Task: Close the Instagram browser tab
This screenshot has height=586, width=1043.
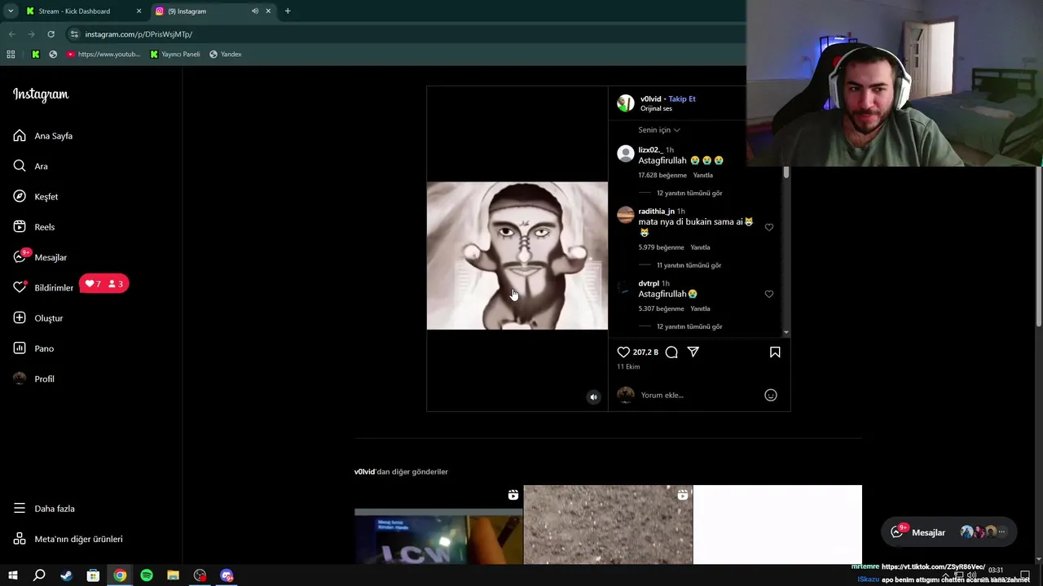Action: [x=268, y=11]
